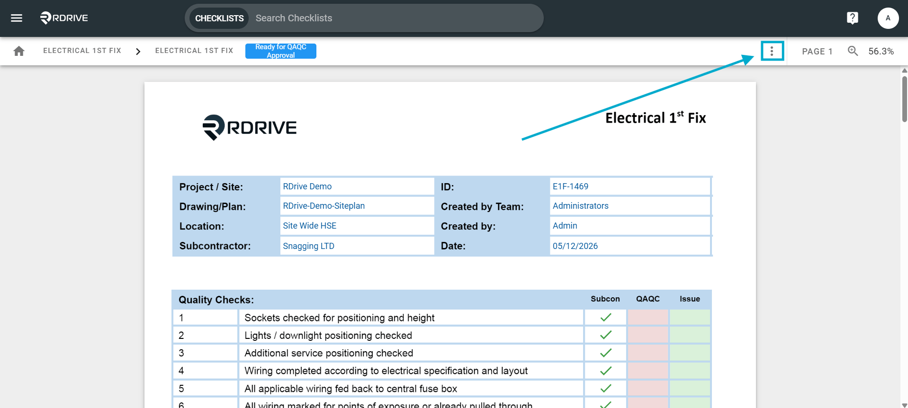Open the help question mark icon

[852, 18]
